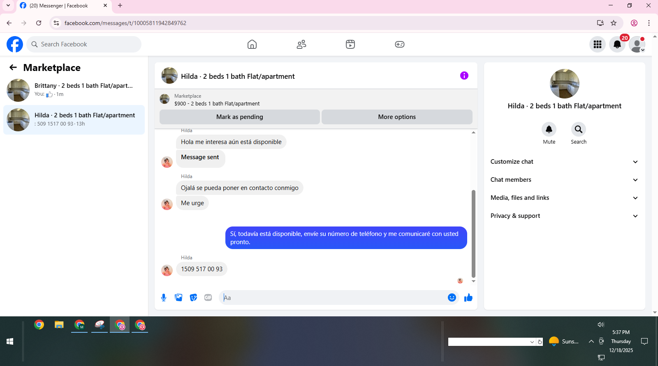This screenshot has width=658, height=366.
Task: Open a new browser tab
Action: pyautogui.click(x=120, y=6)
